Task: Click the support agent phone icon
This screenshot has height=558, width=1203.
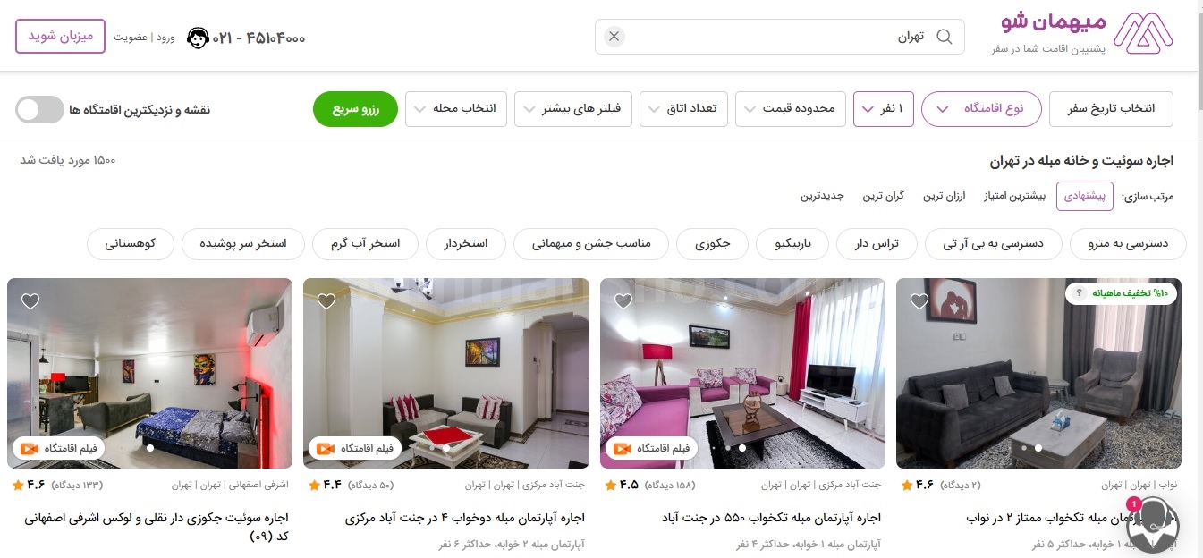Action: pos(198,38)
